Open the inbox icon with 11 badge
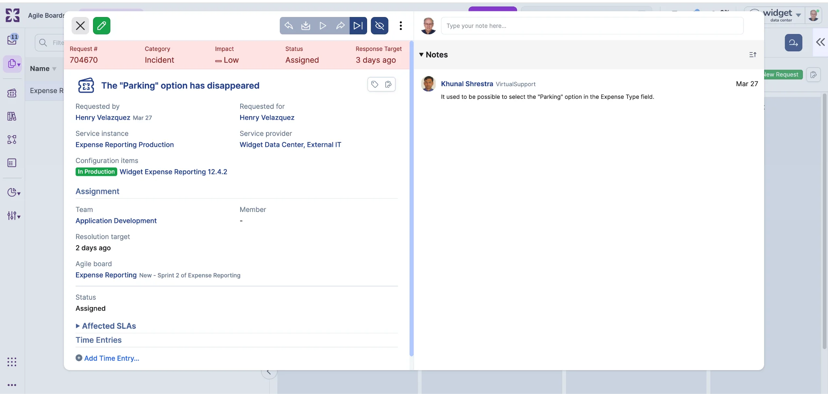 point(12,39)
